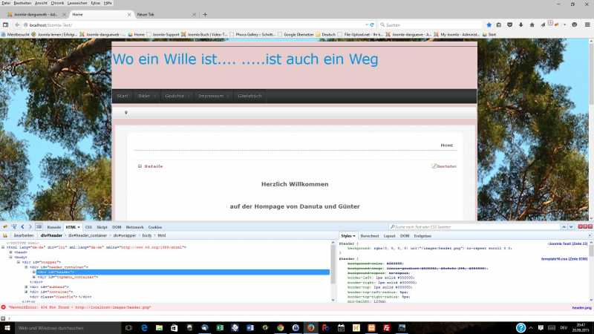
Task: Open the Firefox hamburger menu
Action: (x=587, y=24)
